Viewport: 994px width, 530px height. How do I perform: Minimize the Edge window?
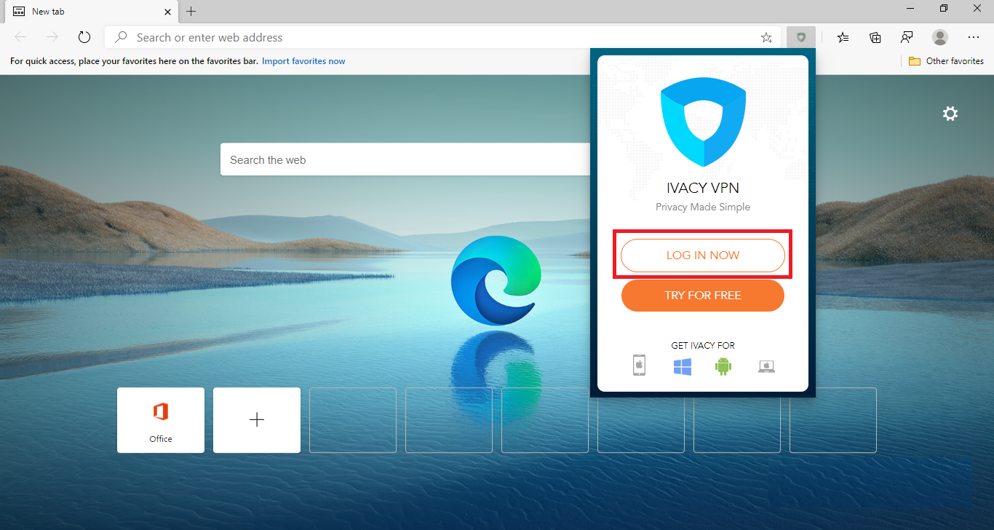(x=910, y=9)
